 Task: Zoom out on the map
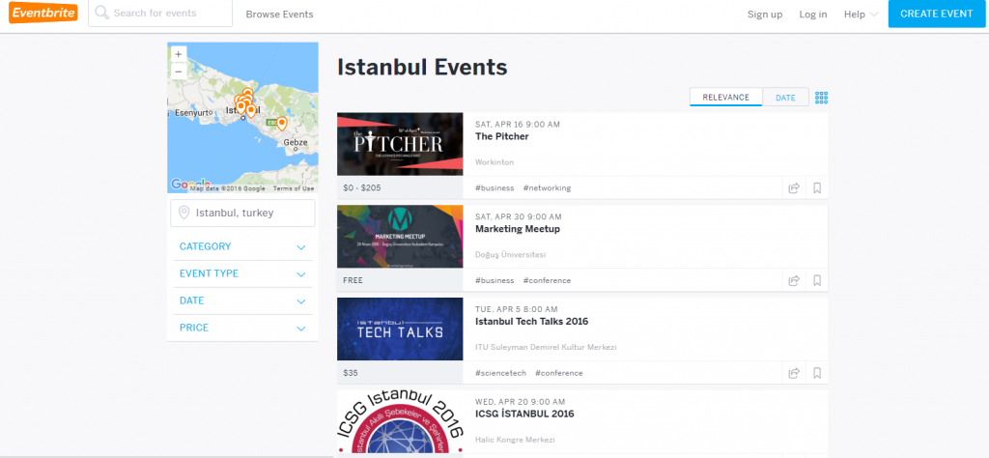[x=179, y=71]
